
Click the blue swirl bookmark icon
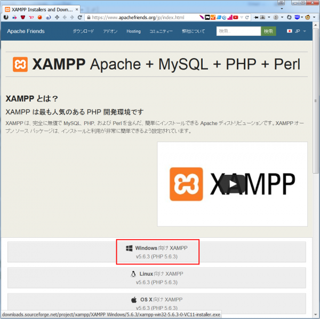(48, 18)
